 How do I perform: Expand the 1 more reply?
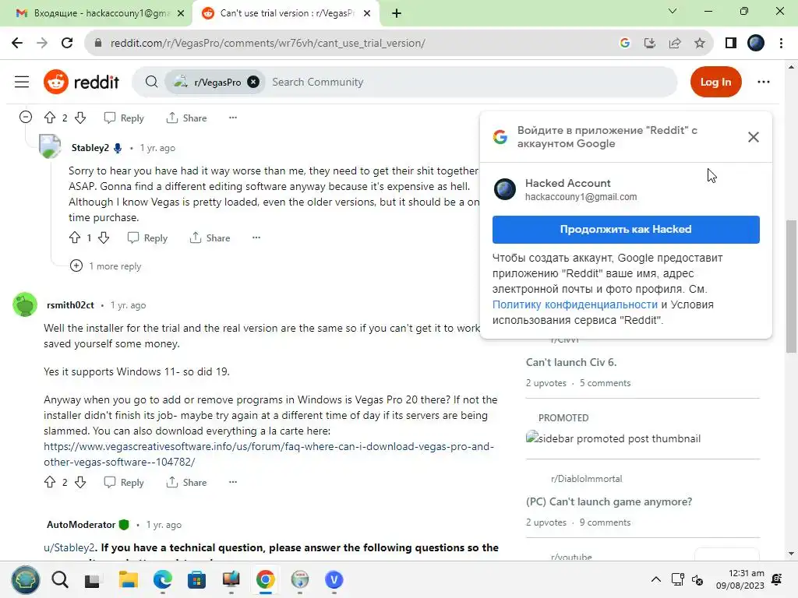click(x=105, y=266)
